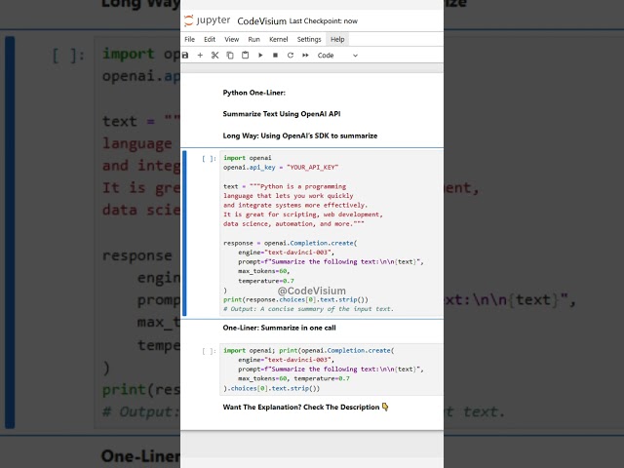Save the notebook with the floppy disk icon
The width and height of the screenshot is (624, 468).
(x=185, y=56)
